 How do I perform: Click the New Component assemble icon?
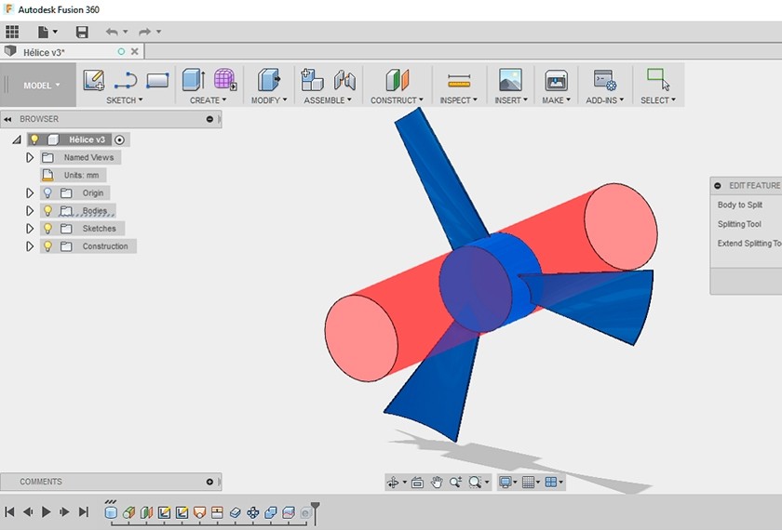313,80
